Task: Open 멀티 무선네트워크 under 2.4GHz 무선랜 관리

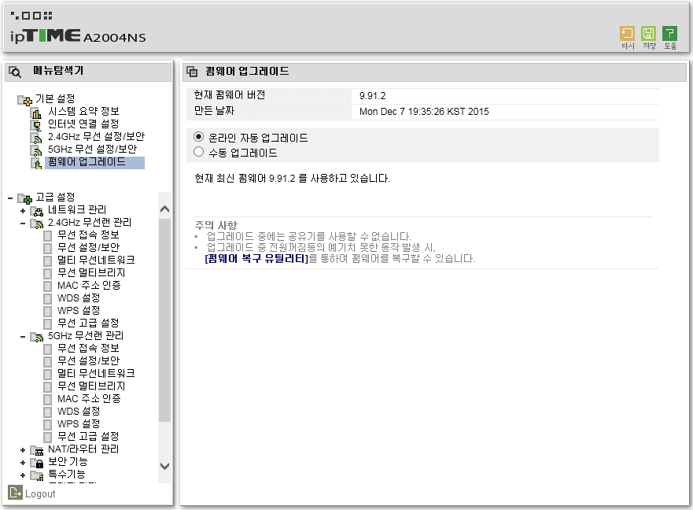Action: (96, 260)
